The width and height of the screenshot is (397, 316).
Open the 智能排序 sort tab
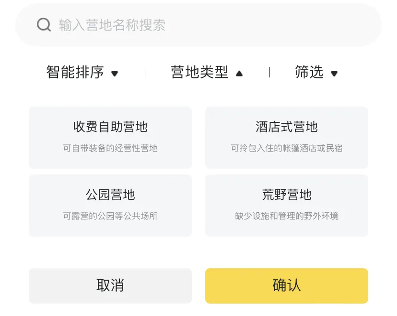75,72
